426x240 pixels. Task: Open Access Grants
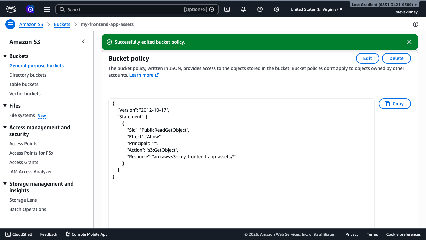[x=24, y=162]
